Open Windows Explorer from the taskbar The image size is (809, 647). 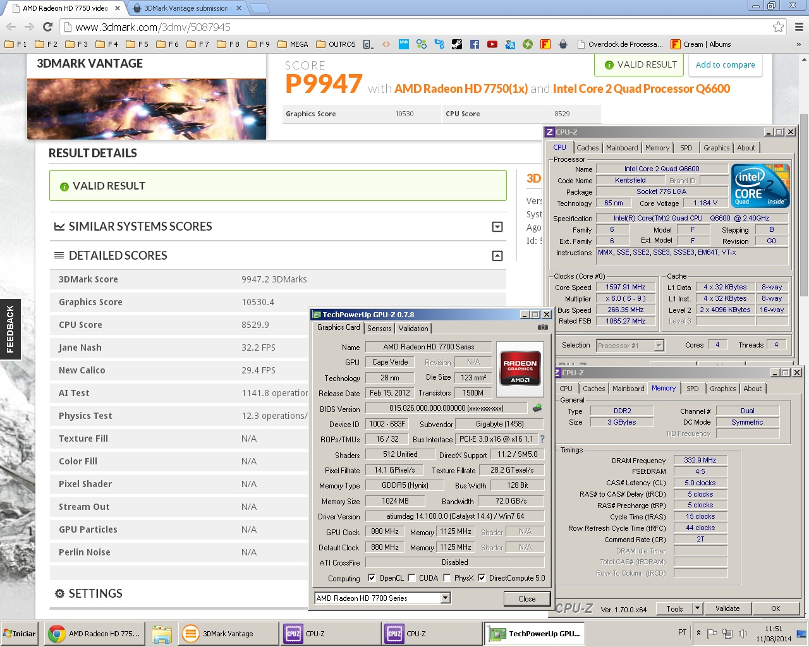pos(162,634)
